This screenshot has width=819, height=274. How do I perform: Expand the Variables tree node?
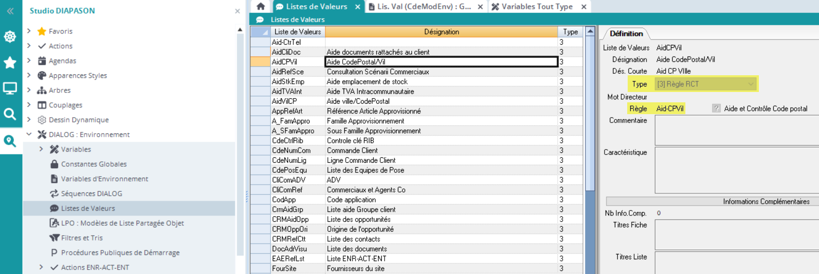click(41, 149)
